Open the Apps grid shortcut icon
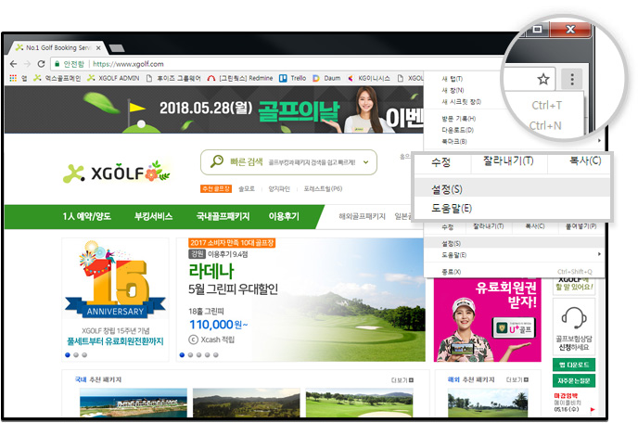638x423 pixels. click(13, 79)
